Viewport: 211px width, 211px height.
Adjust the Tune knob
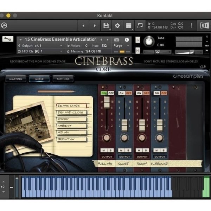coord(149,41)
